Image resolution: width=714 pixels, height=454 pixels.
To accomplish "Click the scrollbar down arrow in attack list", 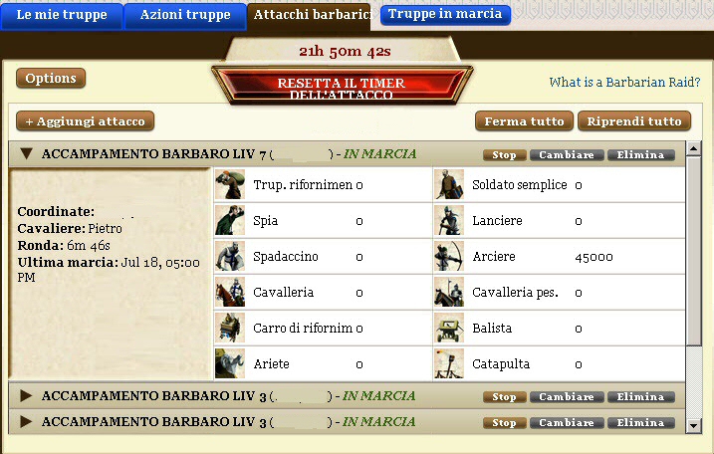I will 693,426.
